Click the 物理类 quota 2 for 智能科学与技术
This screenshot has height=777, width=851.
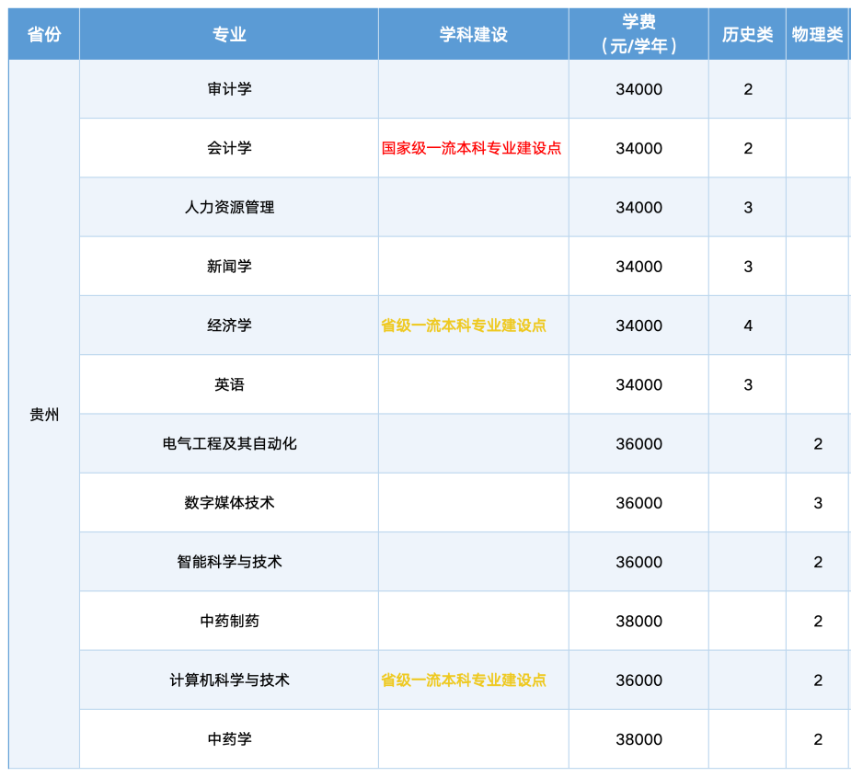[x=818, y=562]
